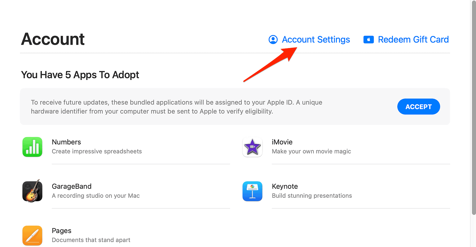This screenshot has width=476, height=247.
Task: Open Redeem Gift Card
Action: (413, 39)
